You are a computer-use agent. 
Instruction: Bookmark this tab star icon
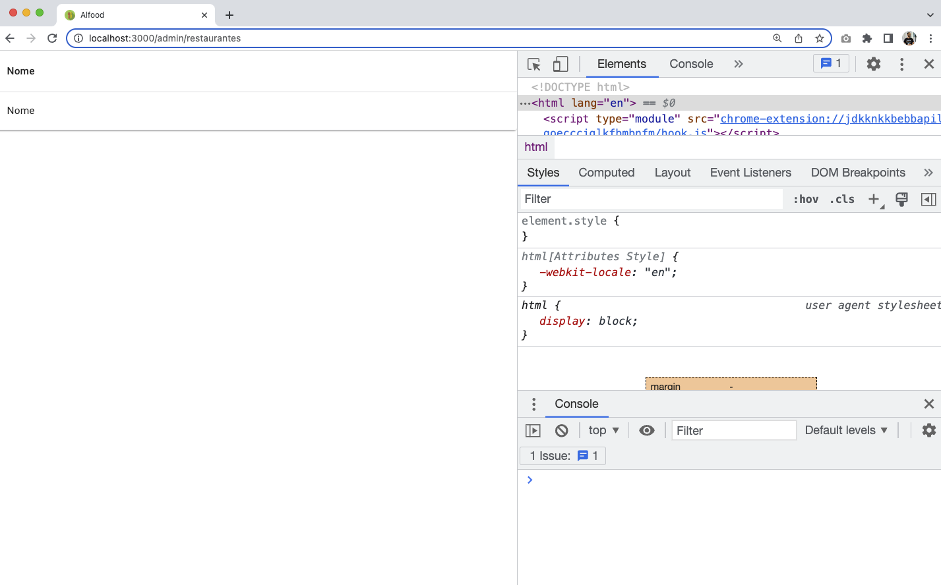point(820,38)
